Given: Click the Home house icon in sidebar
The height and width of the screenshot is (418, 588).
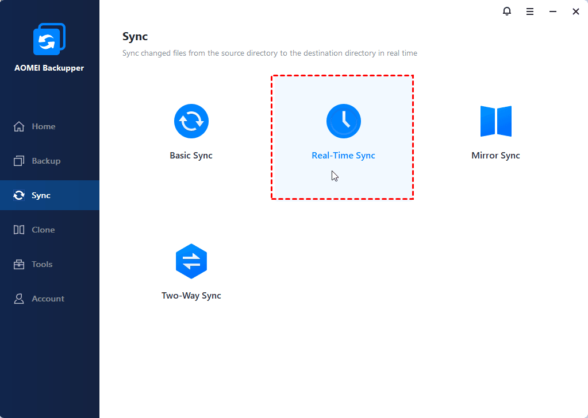Looking at the screenshot, I should [x=19, y=126].
